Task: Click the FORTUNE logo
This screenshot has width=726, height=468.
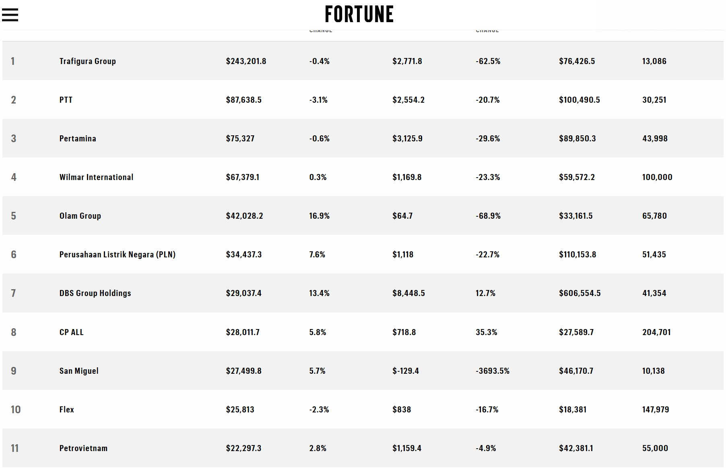Action: (359, 14)
